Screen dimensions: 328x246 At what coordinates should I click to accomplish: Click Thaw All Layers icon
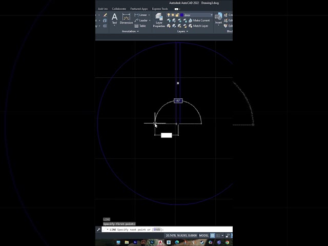179,26
